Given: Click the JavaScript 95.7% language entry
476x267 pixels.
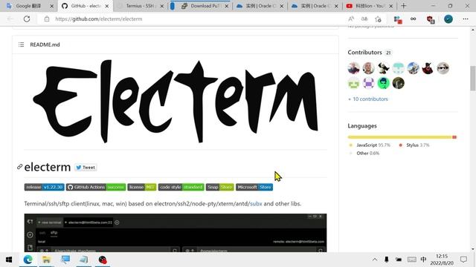Looking at the screenshot, I should [370, 145].
